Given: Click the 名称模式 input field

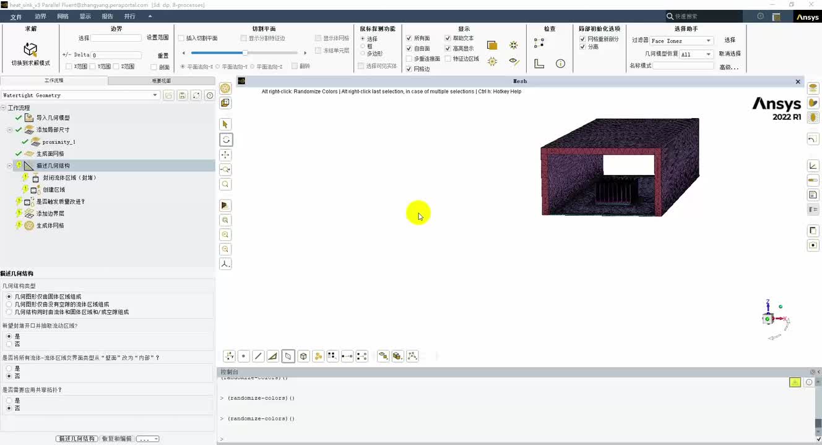Looking at the screenshot, I should tap(683, 66).
